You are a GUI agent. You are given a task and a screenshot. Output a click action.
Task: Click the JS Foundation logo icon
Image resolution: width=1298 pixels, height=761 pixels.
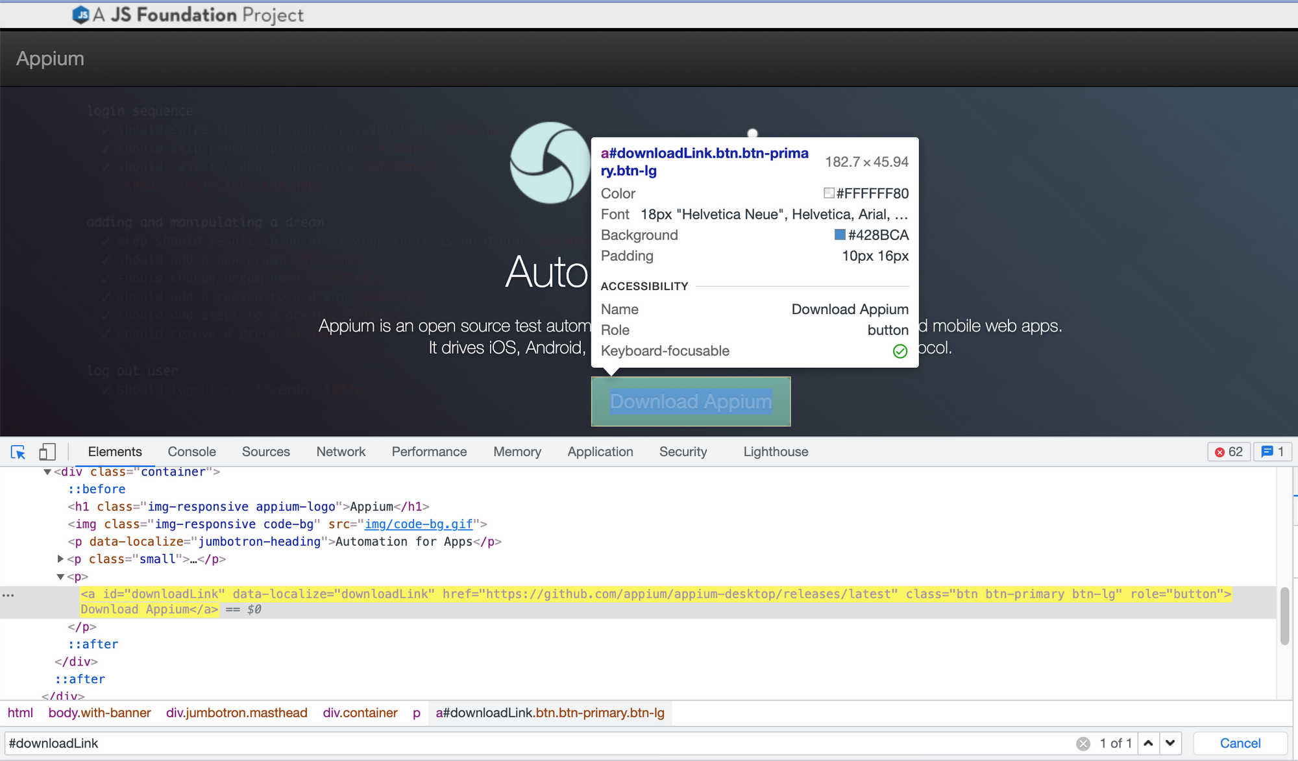click(80, 14)
